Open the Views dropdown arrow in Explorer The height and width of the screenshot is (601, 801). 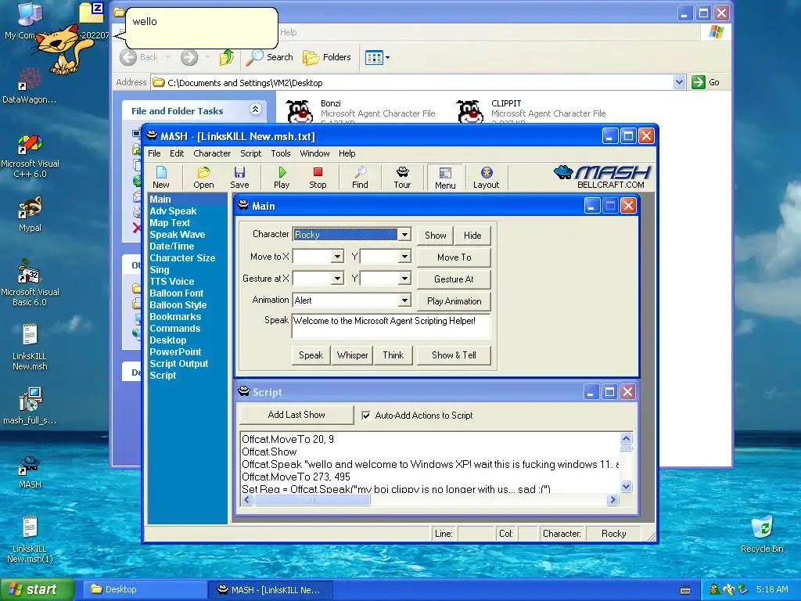coord(387,58)
